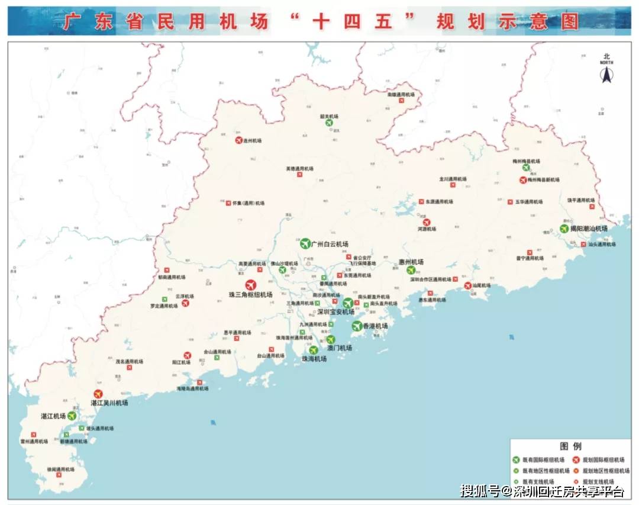639x505 pixels.
Task: Open the 图例 legend panel title
Action: click(x=572, y=446)
